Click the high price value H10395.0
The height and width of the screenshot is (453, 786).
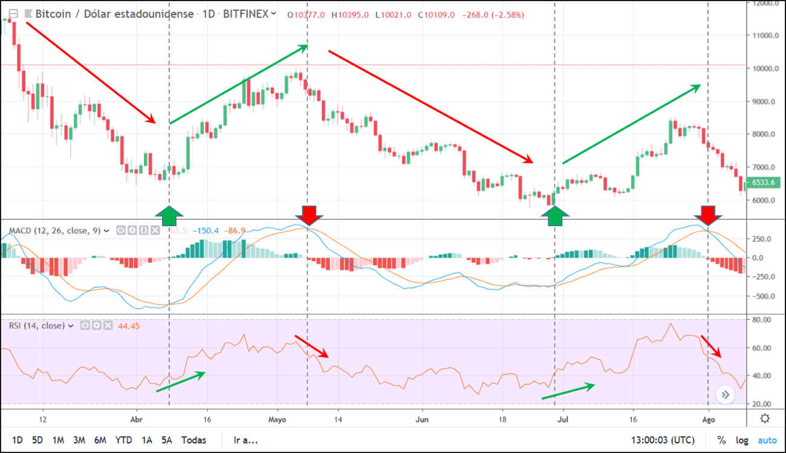351,14
